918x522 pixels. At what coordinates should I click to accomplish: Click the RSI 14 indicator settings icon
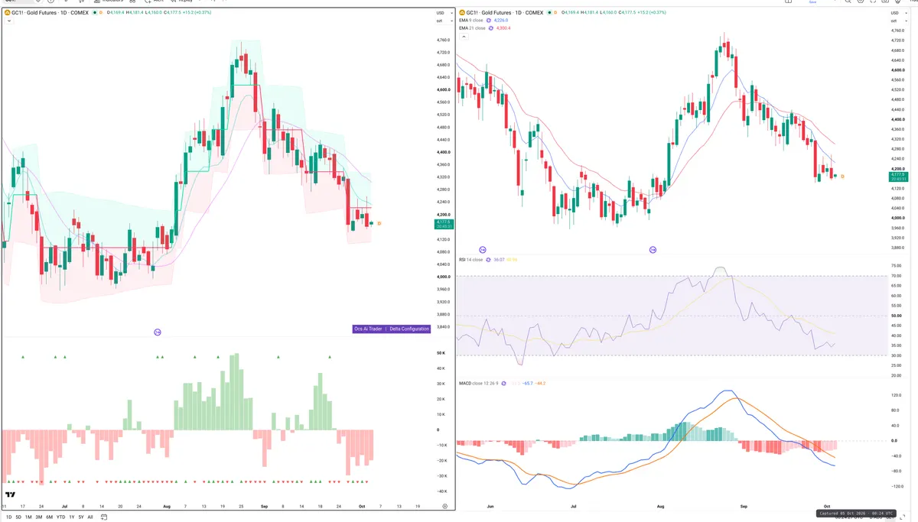[489, 260]
